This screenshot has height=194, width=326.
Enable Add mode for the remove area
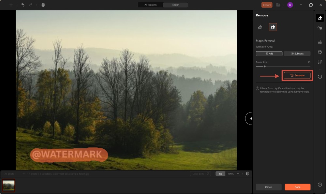tap(269, 53)
